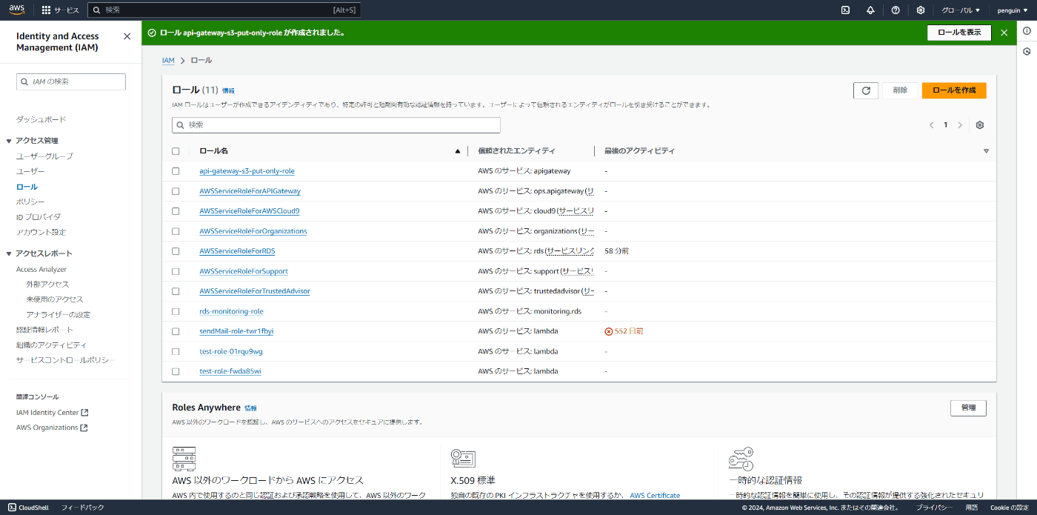This screenshot has width=1037, height=515.
Task: Focus the IAM の検索 sidebar search field
Action: point(71,82)
